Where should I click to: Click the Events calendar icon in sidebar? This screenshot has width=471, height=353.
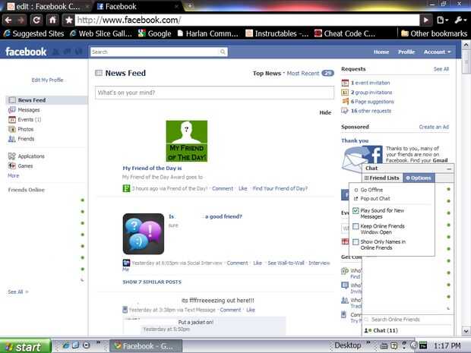point(11,119)
